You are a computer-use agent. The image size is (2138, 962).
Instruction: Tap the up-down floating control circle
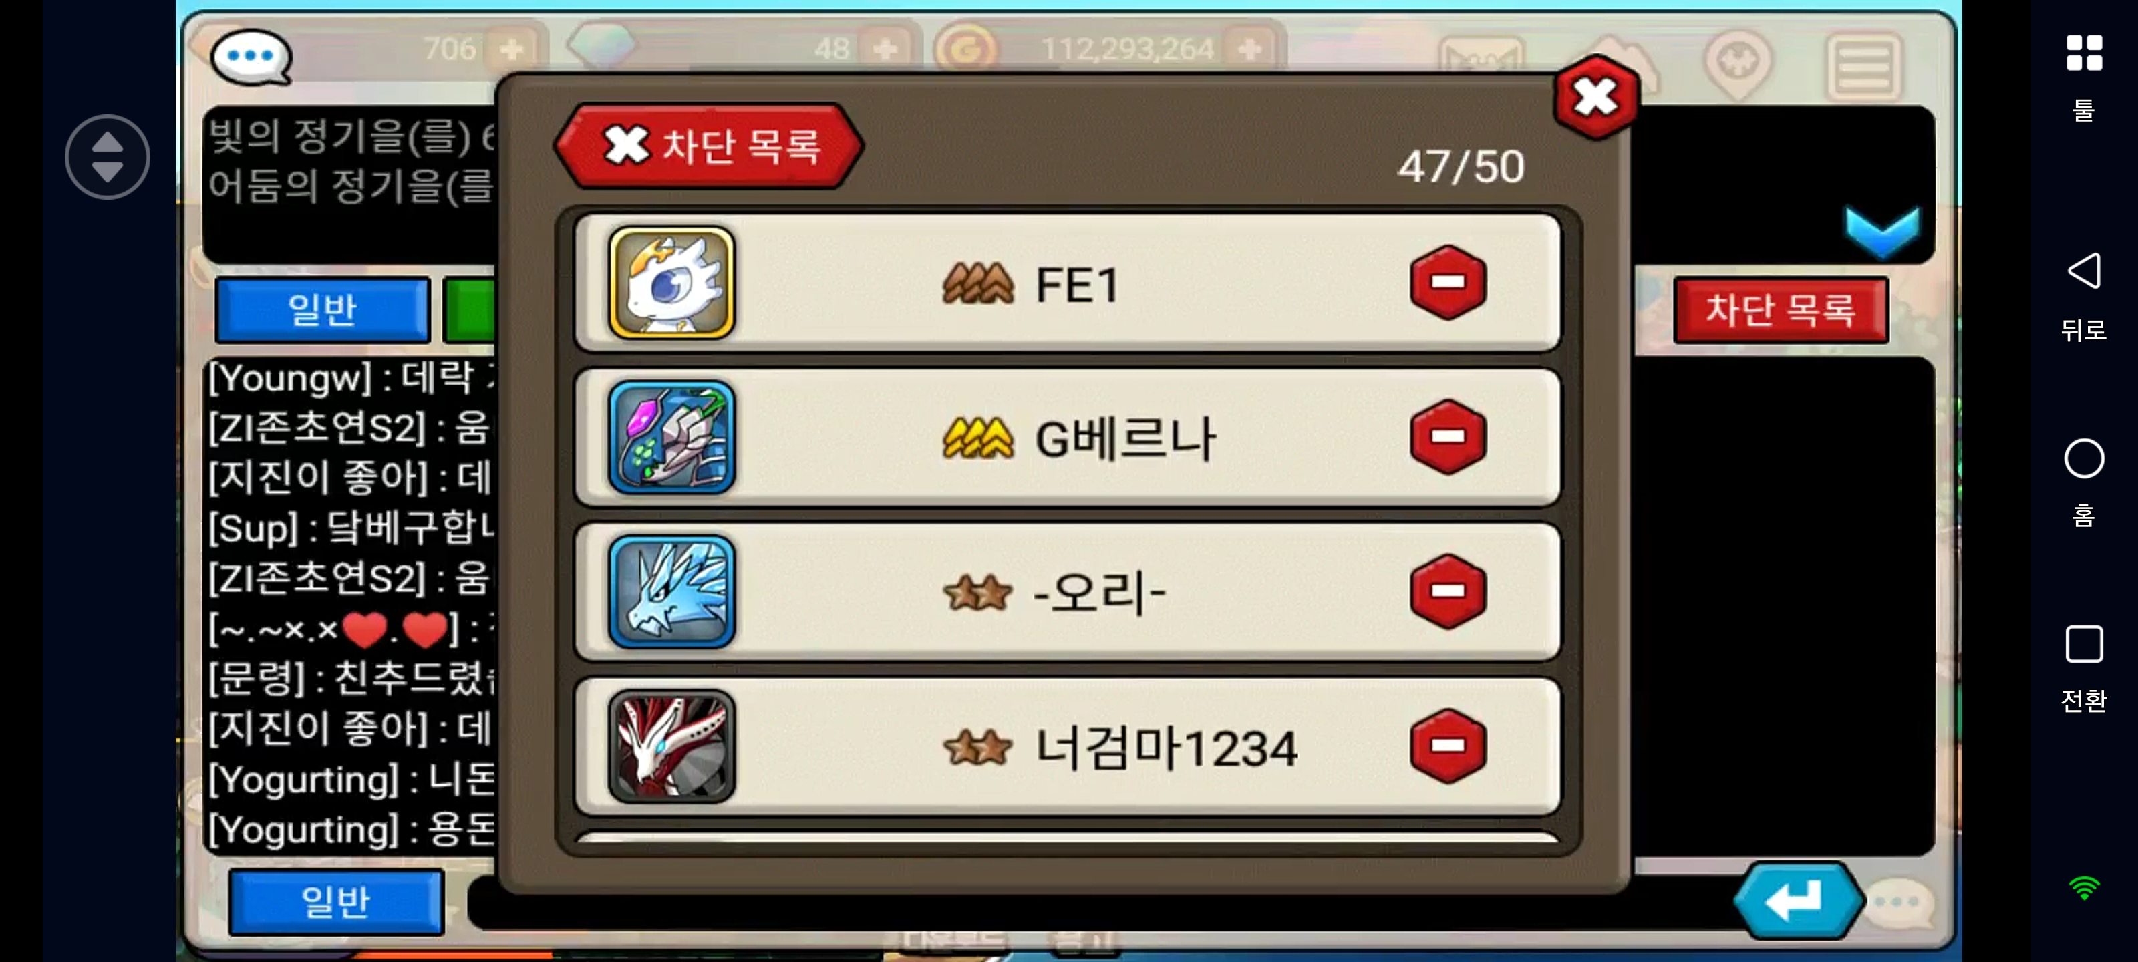[107, 157]
